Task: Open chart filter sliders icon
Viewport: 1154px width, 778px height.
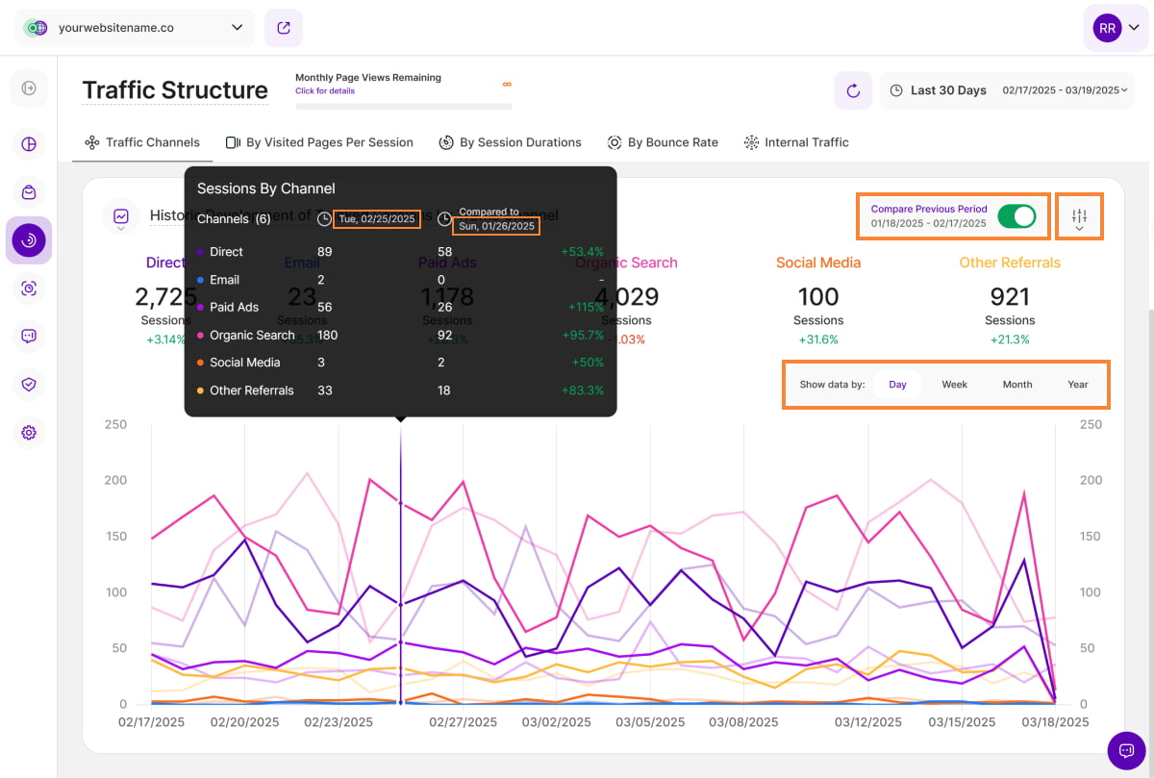Action: click(1079, 217)
